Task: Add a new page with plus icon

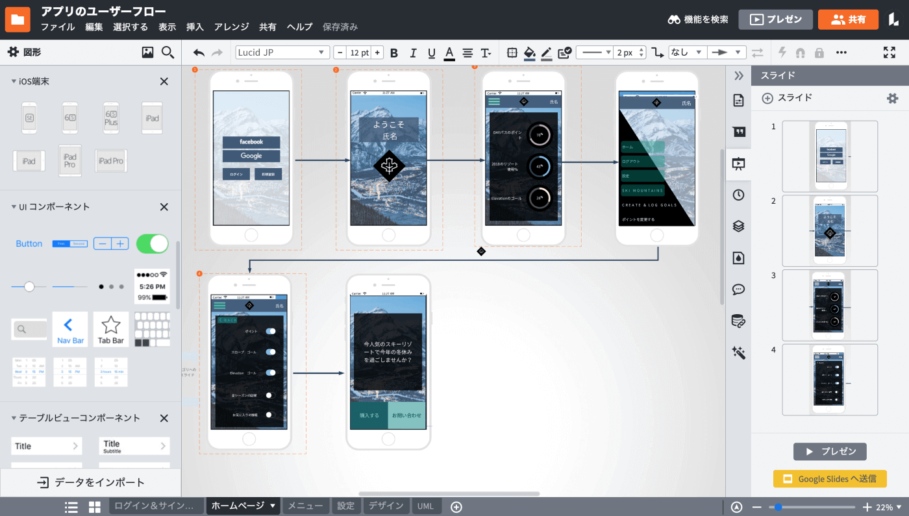Action: tap(456, 507)
